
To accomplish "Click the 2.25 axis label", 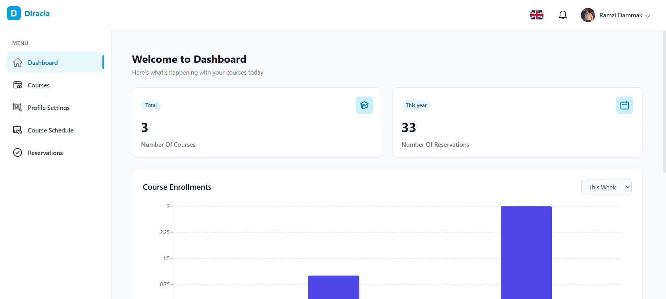I will (x=165, y=232).
